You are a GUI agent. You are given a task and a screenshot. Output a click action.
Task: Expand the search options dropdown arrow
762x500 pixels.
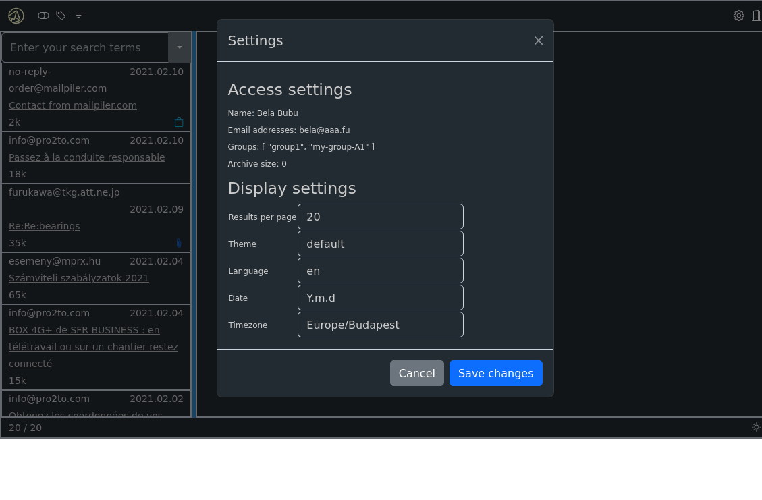180,47
